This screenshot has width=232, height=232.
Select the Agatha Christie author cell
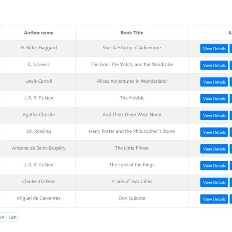click(39, 115)
